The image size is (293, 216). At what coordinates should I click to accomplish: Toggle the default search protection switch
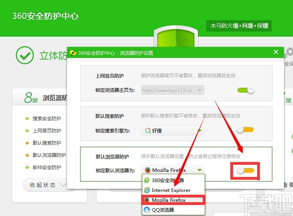pyautogui.click(x=245, y=130)
